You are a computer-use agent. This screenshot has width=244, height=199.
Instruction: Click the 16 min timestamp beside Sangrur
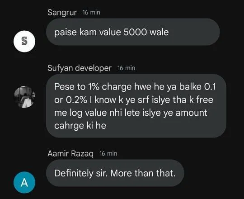(91, 13)
